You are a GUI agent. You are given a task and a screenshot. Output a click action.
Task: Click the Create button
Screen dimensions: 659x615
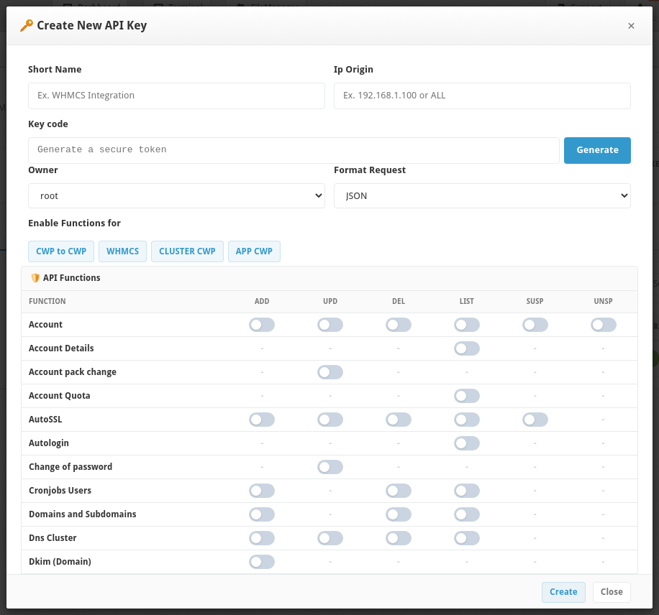tap(563, 592)
